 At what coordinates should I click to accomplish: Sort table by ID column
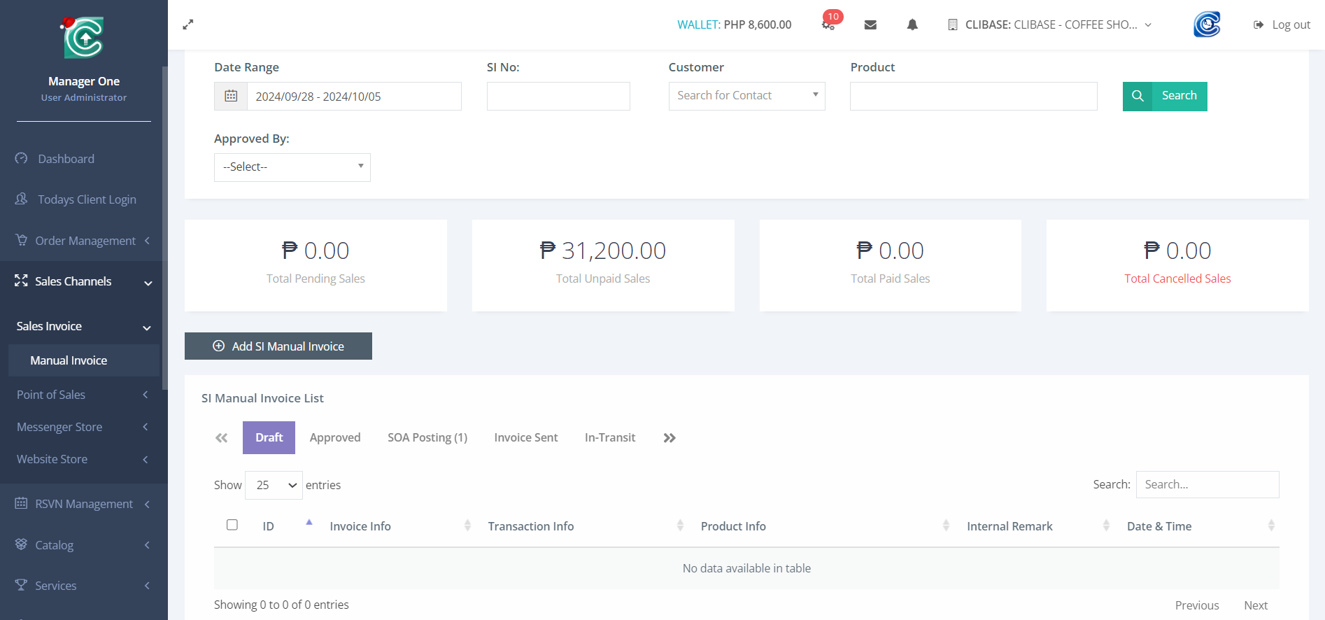(x=269, y=526)
